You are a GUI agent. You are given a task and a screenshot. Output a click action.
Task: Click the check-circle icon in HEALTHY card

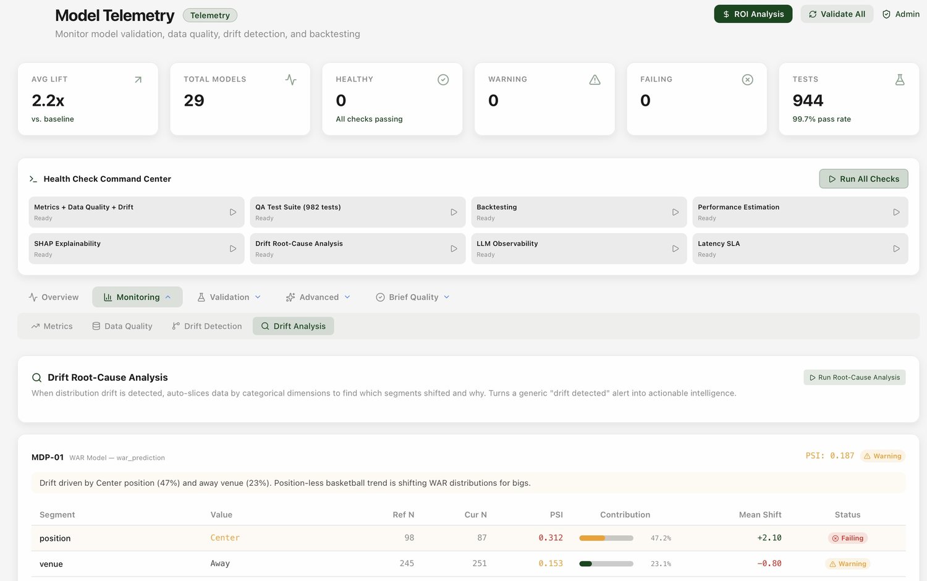(443, 80)
